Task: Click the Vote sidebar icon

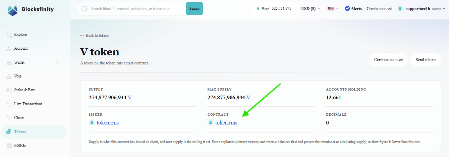Action: [9, 76]
